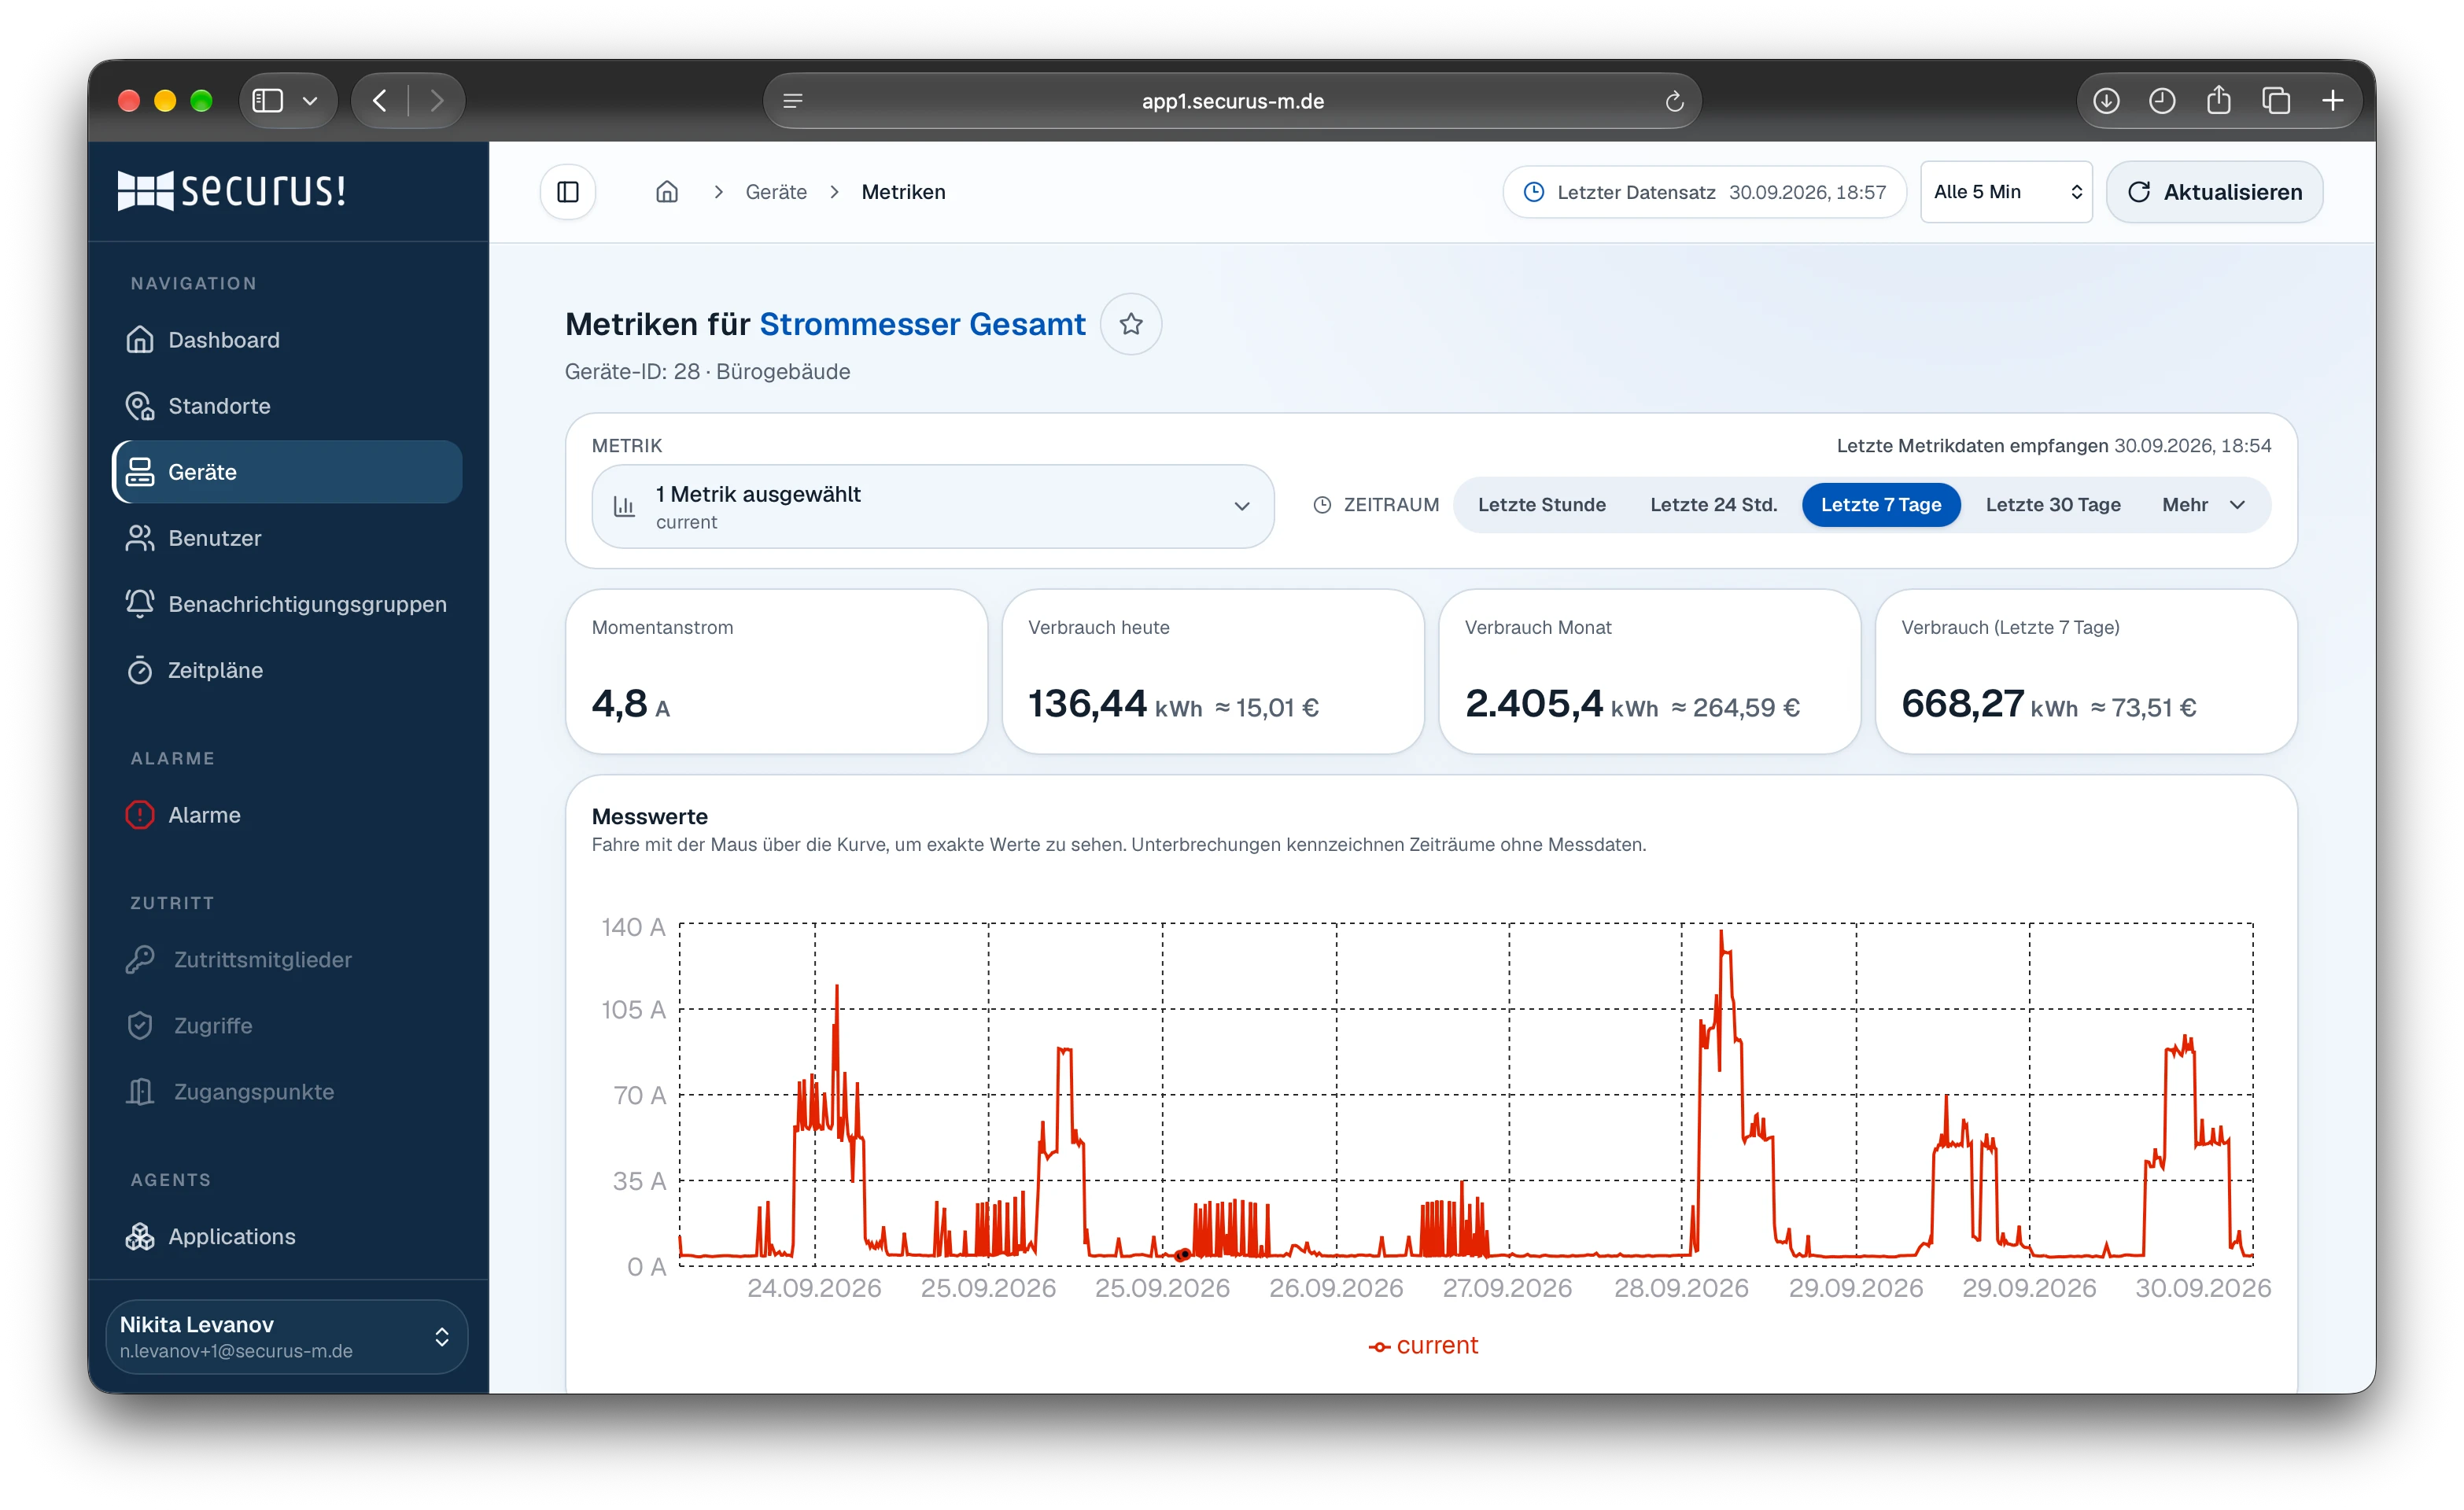Click the home breadcrumb icon
2464x1510 pixels.
point(667,192)
